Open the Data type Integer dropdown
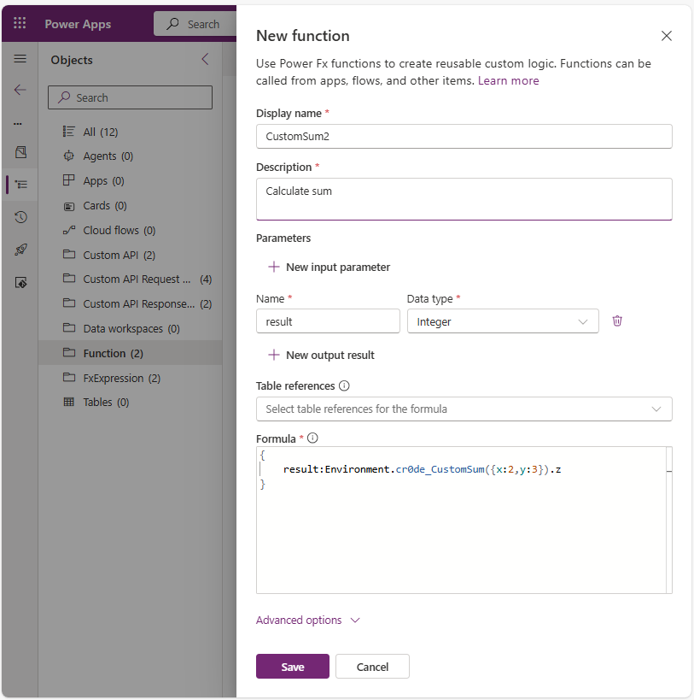Screen dimensions: 694x700 coord(502,321)
